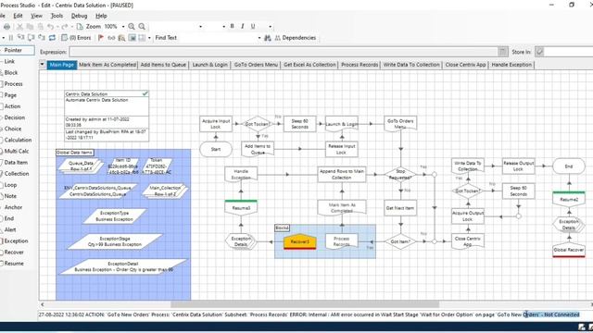This screenshot has width=593, height=333.
Task: Select the yellow Recover1 stage
Action: click(x=300, y=241)
